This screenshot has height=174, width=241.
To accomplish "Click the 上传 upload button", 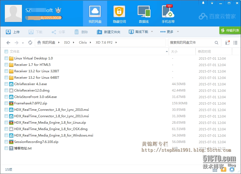I will pos(13,32).
